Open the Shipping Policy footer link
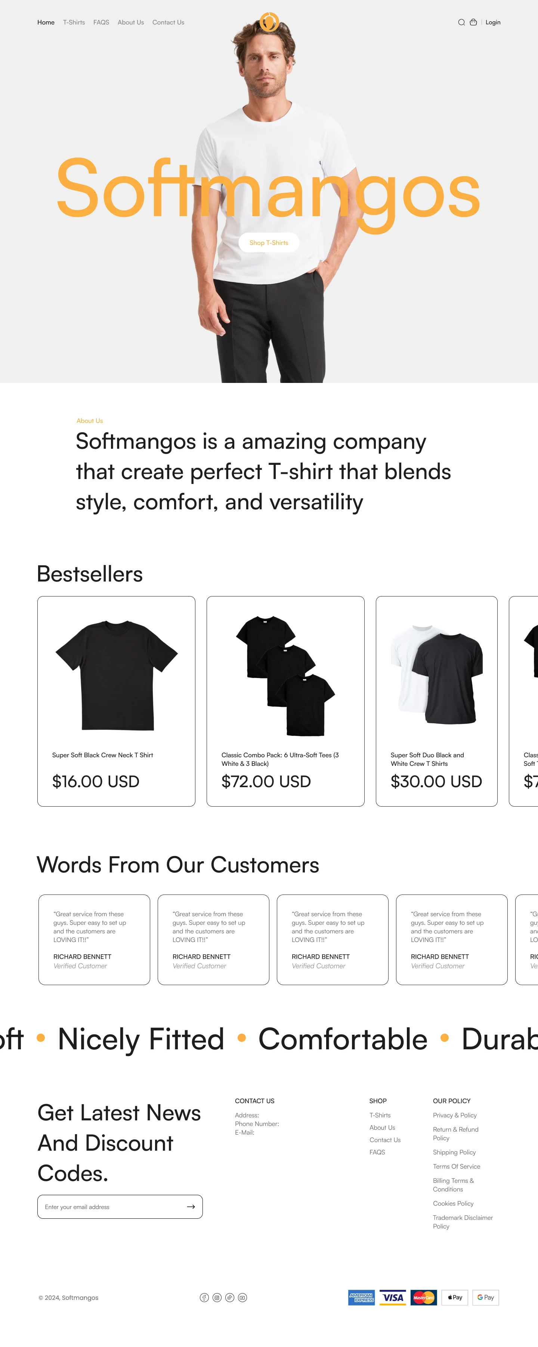Viewport: 538px width, 1347px height. [454, 1152]
